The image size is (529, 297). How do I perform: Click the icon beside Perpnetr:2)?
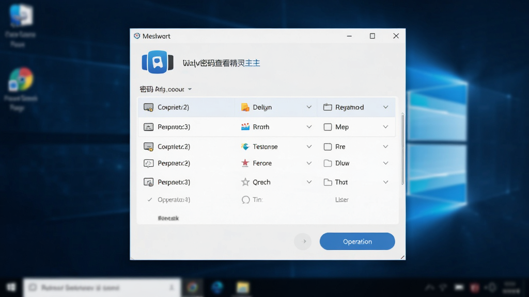(148, 163)
